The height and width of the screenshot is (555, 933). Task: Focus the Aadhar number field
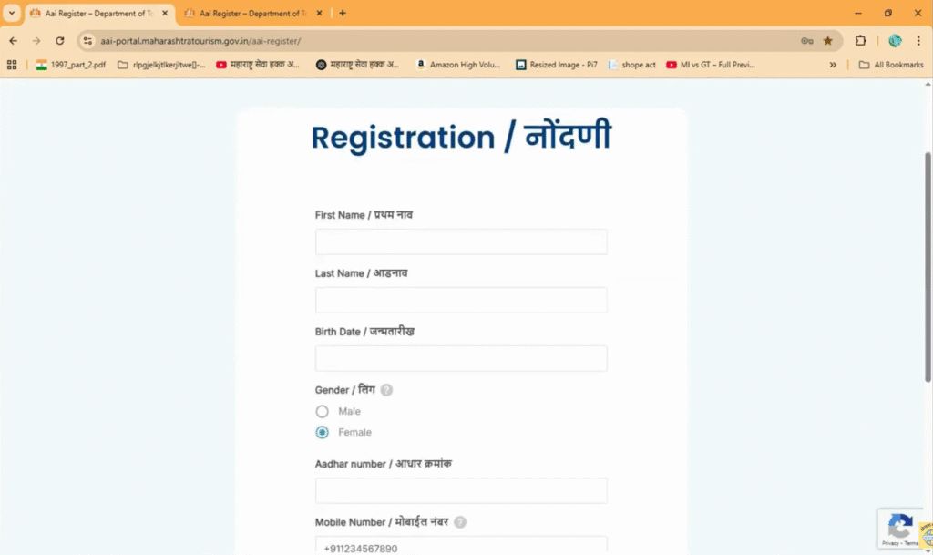(461, 490)
